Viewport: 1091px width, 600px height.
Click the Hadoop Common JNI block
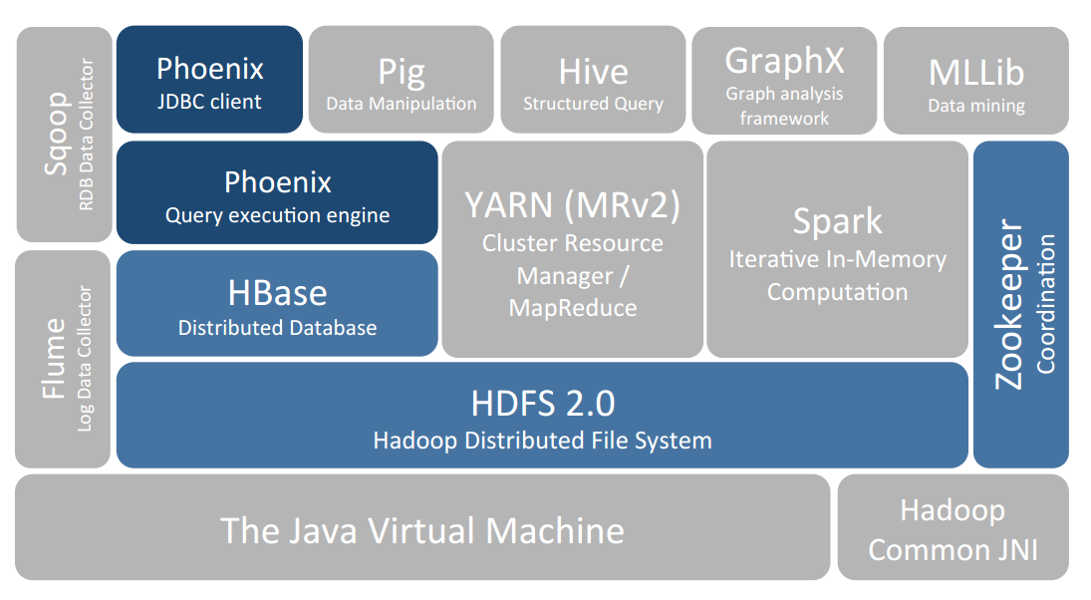pos(953,528)
